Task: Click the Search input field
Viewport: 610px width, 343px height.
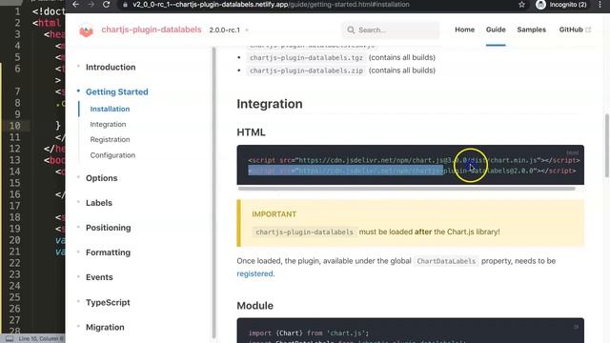Action: click(x=391, y=30)
